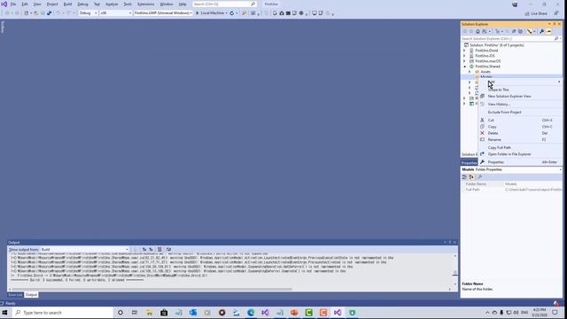The width and height of the screenshot is (567, 319).
Task: Switch to the Error List tab
Action: coord(15,295)
